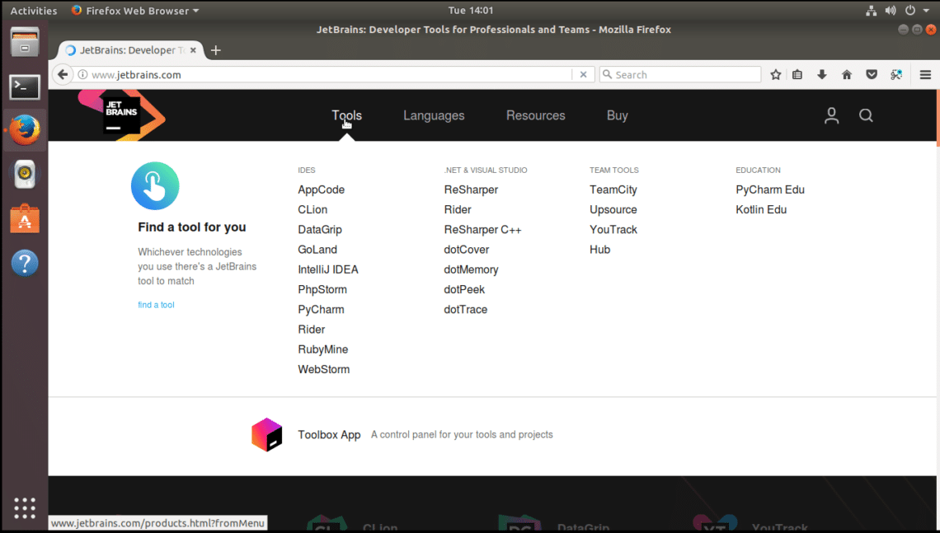This screenshot has width=940, height=533.
Task: Open the Firefox downloads arrow
Action: click(x=822, y=74)
